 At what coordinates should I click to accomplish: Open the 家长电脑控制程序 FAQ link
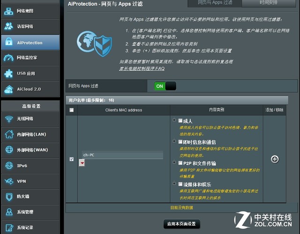tap(142, 68)
